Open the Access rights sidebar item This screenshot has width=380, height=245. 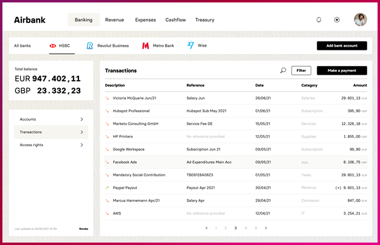click(x=51, y=145)
